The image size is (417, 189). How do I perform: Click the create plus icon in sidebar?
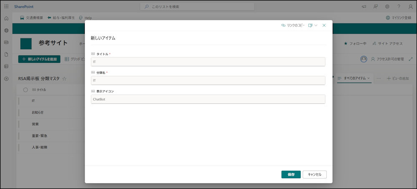[6, 79]
